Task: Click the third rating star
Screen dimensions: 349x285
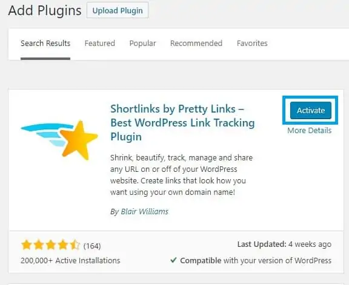Action: 51,245
